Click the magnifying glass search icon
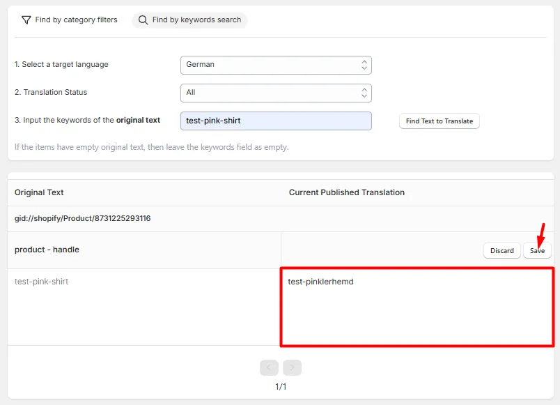560x405 pixels. tap(143, 20)
